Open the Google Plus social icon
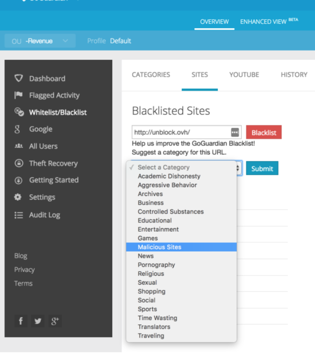This screenshot has height=360, width=315. 55,321
